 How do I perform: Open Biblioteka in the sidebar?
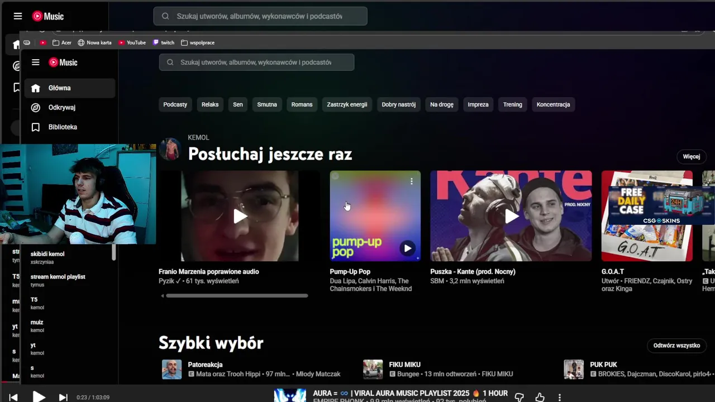(69, 127)
